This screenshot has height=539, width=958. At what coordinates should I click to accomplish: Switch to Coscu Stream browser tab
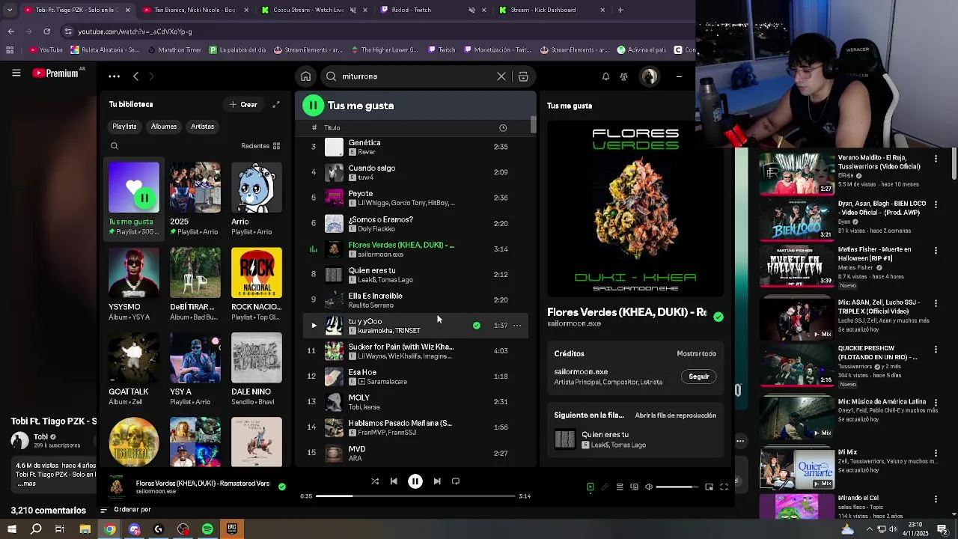(x=309, y=10)
